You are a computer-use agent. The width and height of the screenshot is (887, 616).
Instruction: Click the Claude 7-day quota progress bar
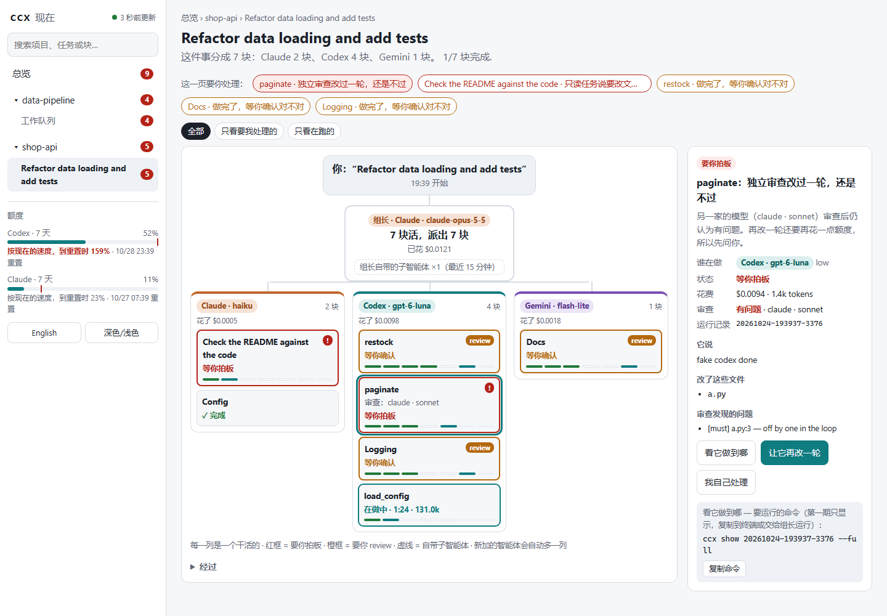(83, 289)
